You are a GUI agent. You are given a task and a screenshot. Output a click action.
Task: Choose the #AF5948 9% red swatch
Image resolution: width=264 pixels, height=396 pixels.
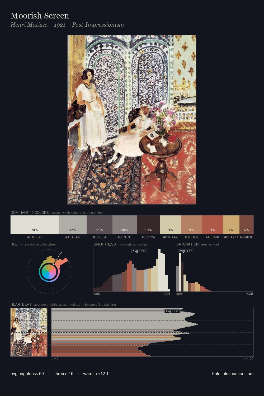(212, 225)
